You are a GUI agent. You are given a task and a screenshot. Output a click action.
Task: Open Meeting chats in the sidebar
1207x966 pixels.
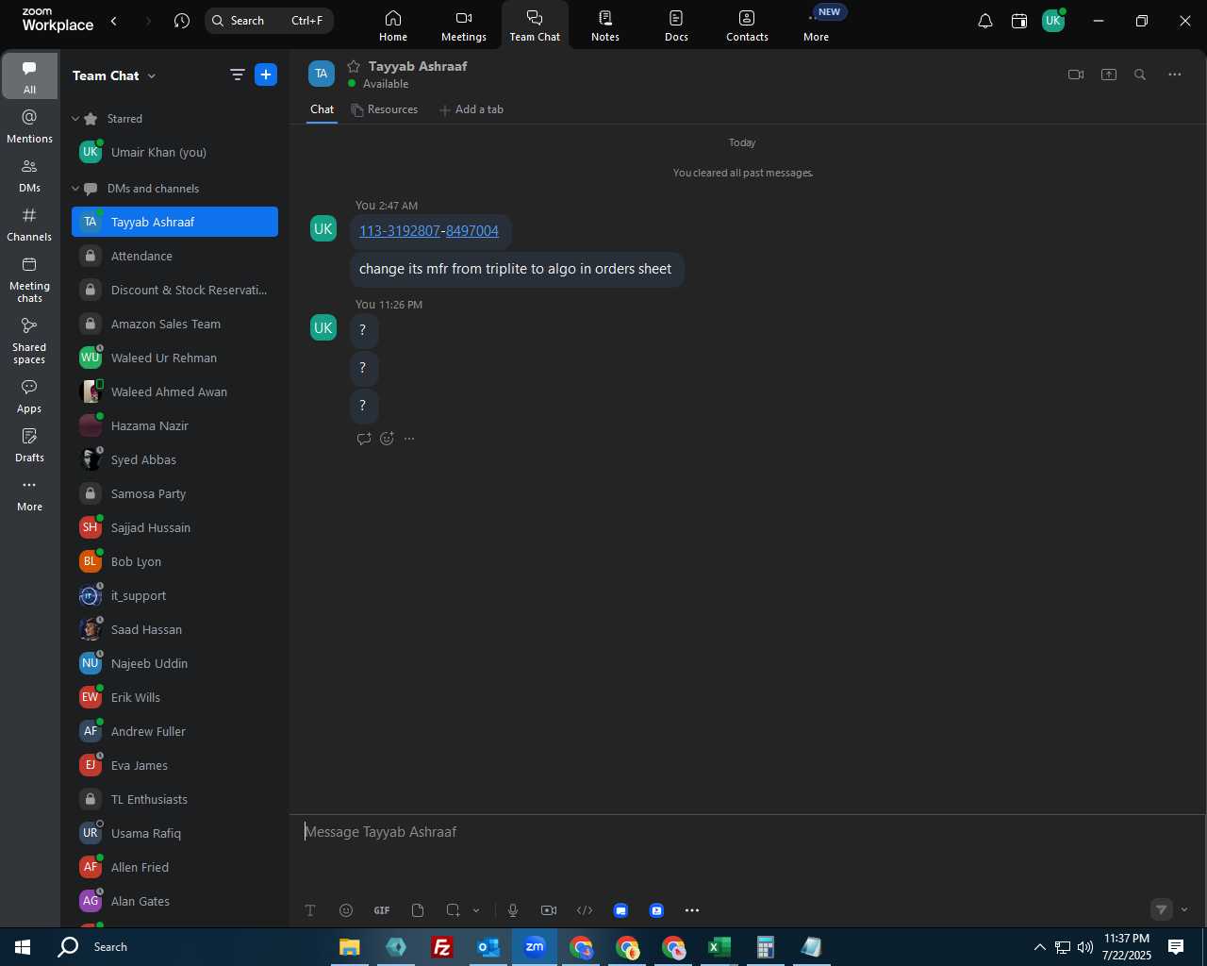pos(29,279)
